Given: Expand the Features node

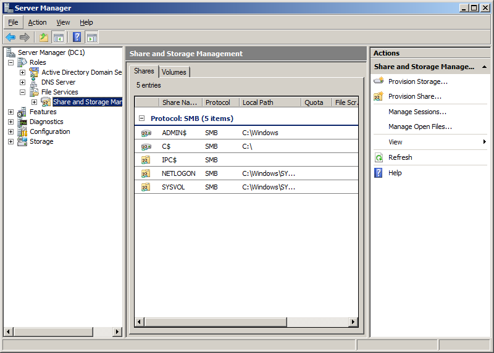Looking at the screenshot, I should pyautogui.click(x=10, y=112).
